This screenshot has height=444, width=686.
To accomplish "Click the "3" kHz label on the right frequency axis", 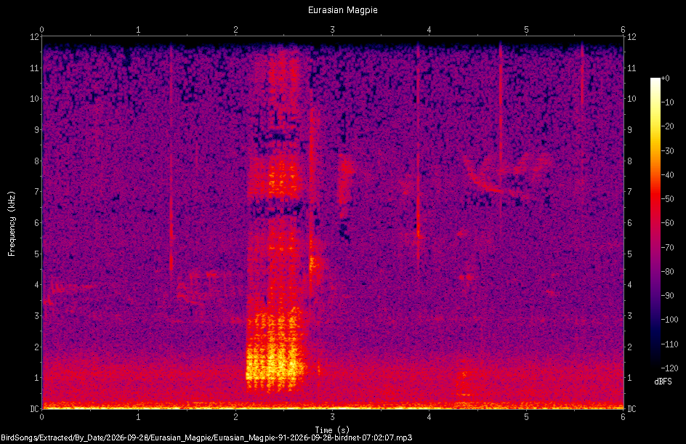I will click(629, 316).
